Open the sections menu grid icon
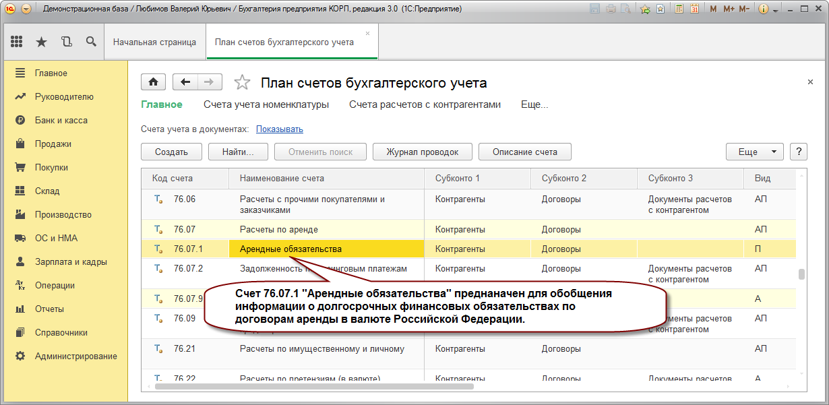This screenshot has width=829, height=405. [17, 42]
